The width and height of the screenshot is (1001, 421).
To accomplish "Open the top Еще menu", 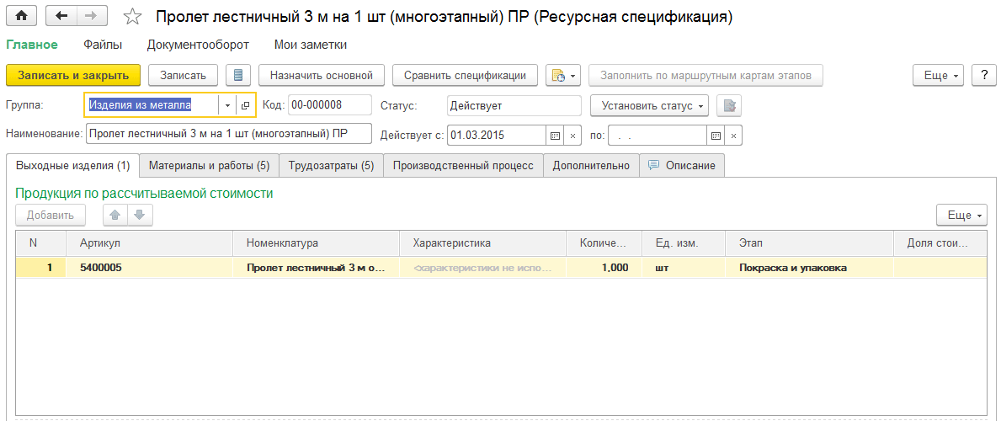I will pos(939,75).
